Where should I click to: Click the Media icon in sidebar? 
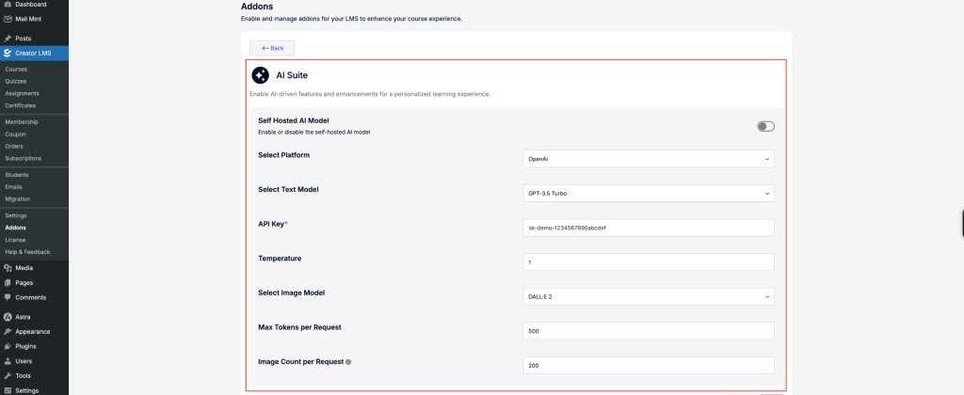8,268
